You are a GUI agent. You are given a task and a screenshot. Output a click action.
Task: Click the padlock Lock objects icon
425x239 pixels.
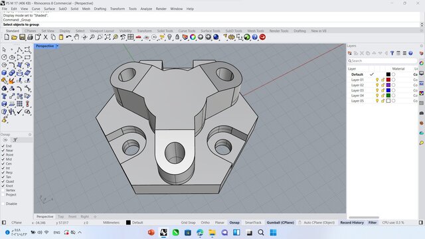coord(177,37)
